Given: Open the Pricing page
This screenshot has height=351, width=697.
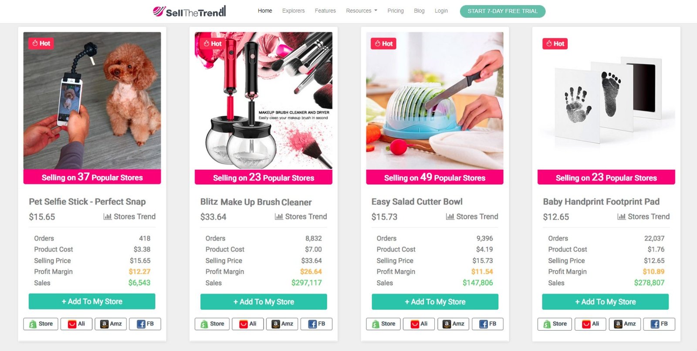Looking at the screenshot, I should 396,11.
